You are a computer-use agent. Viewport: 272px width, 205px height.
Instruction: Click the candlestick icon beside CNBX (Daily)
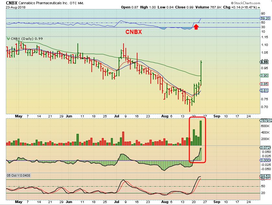(x=8, y=38)
